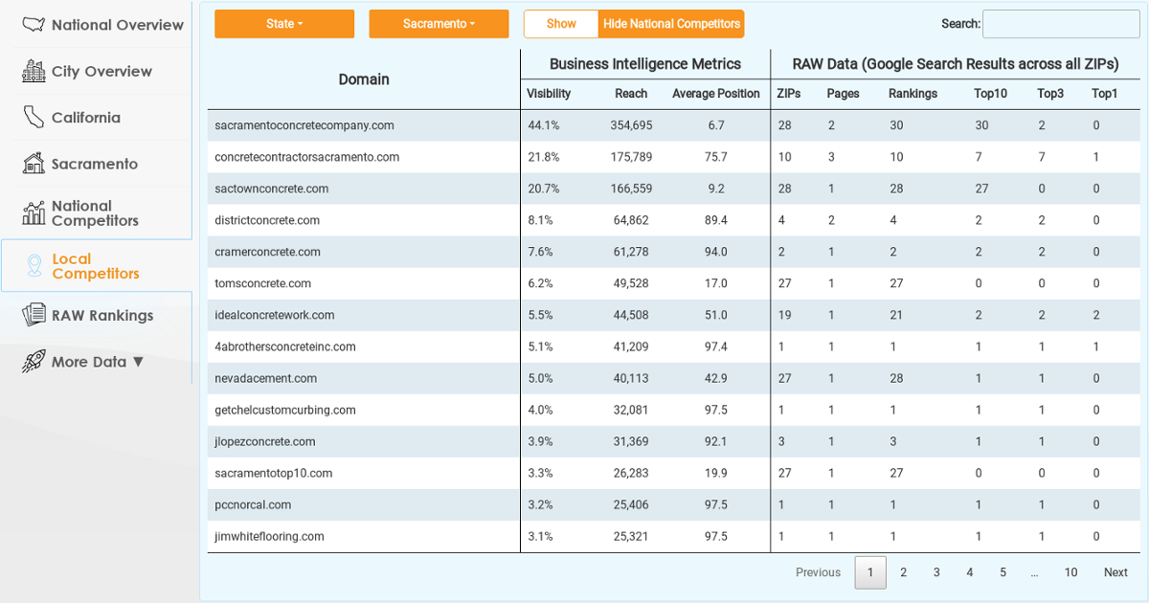The height and width of the screenshot is (603, 1149).
Task: Open the Sacramento city dropdown
Action: coord(439,24)
